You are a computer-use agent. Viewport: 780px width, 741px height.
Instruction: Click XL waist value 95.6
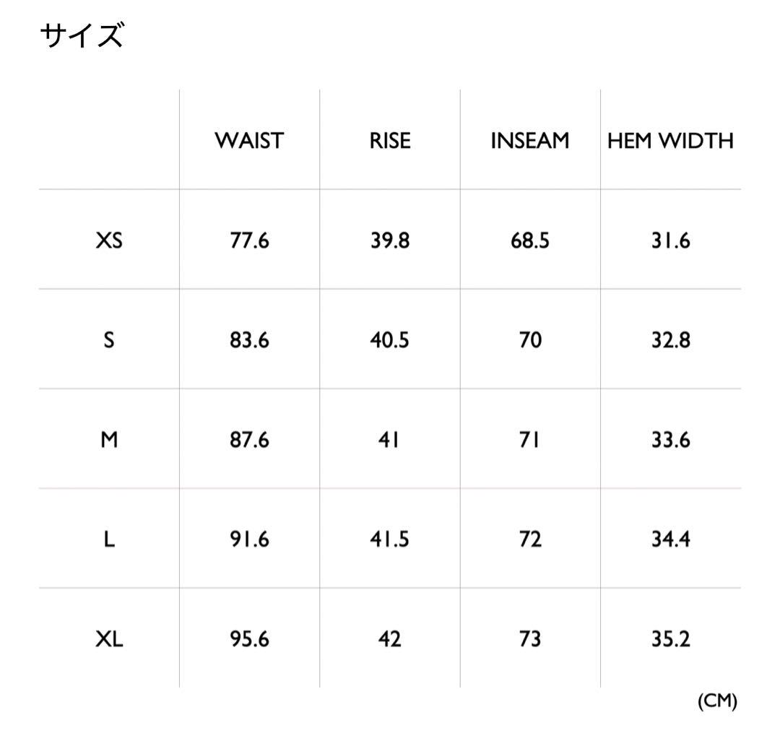pos(250,639)
